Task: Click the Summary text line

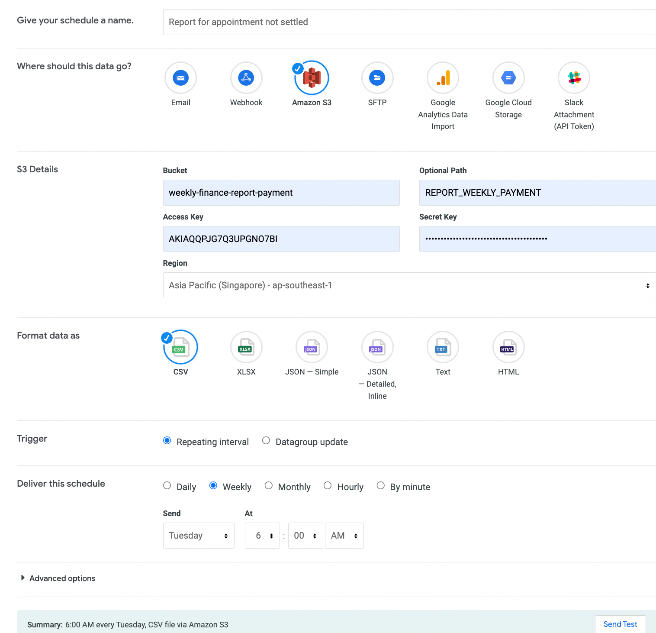Action: (x=128, y=625)
